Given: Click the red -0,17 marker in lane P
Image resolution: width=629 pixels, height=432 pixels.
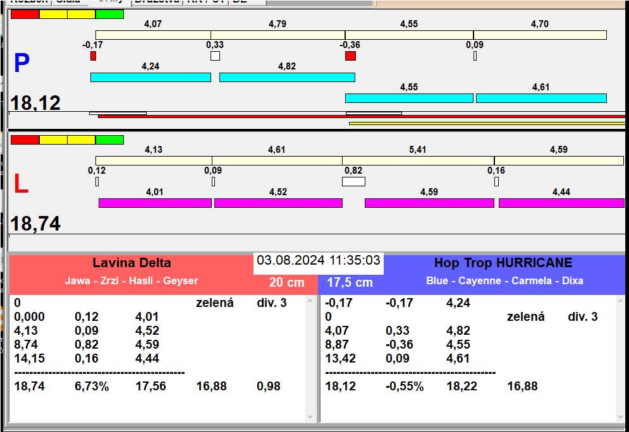Looking at the screenshot, I should click(93, 56).
